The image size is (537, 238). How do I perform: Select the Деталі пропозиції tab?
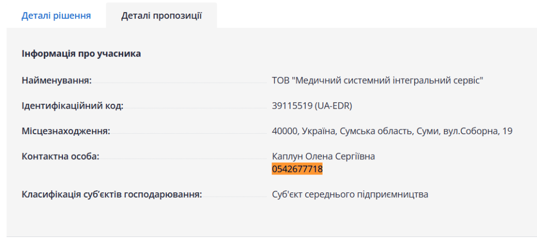coord(162,16)
